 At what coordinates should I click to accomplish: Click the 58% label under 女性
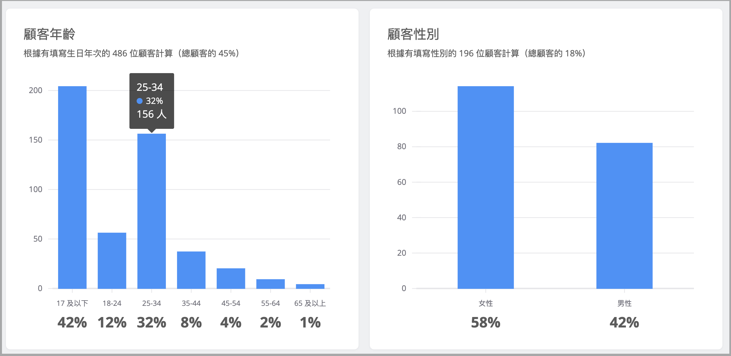[x=486, y=323]
